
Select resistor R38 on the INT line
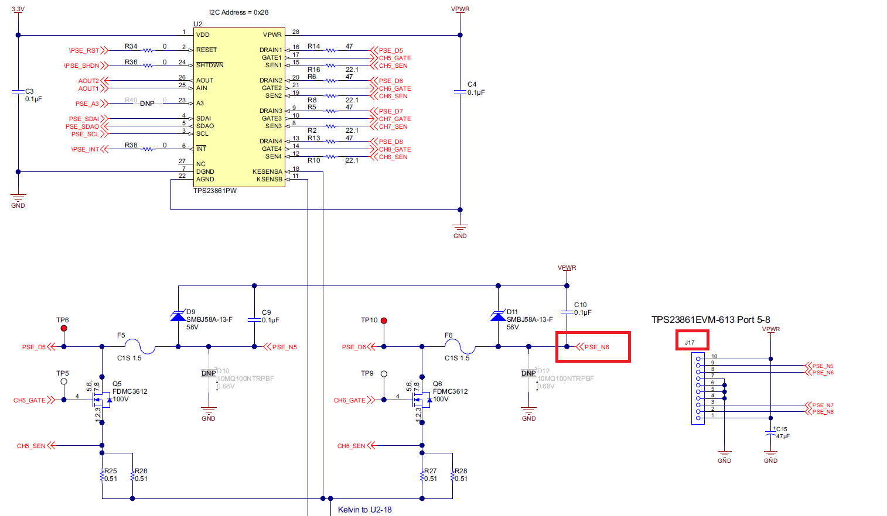point(148,149)
